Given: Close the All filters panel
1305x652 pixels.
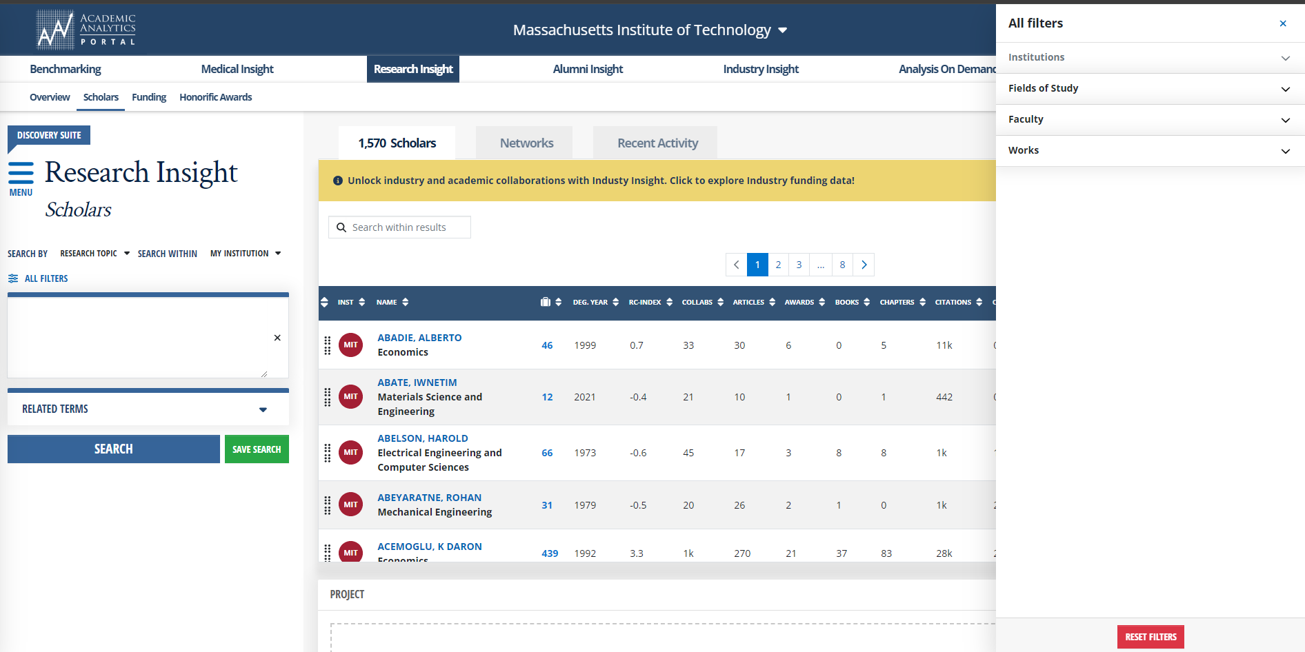Looking at the screenshot, I should (1283, 23).
